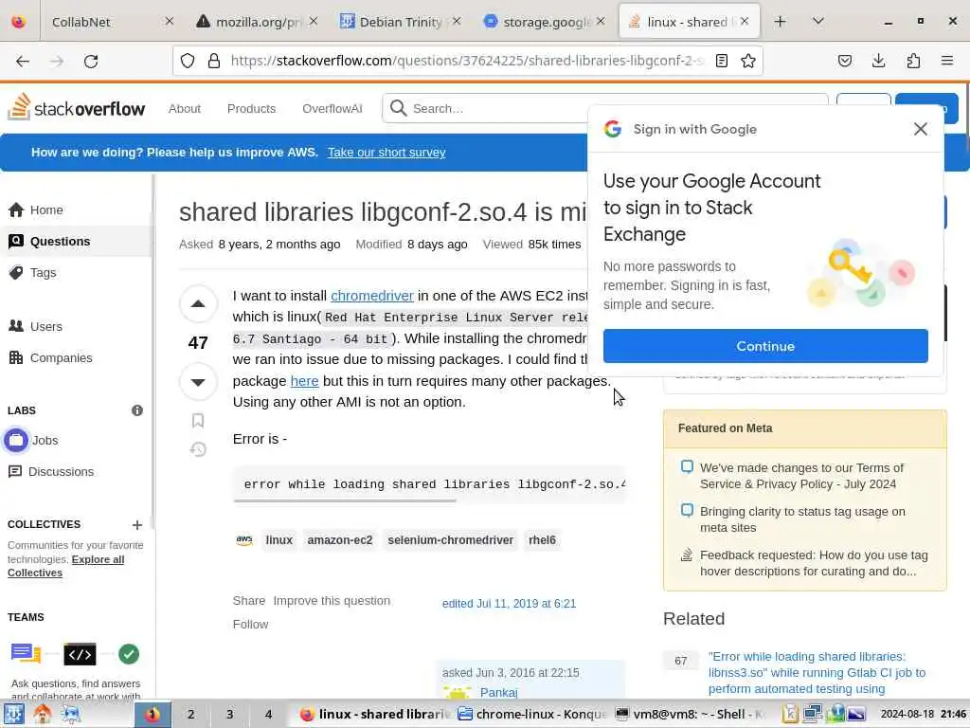Open the tracking protection shield icon
The image size is (970, 728).
(x=188, y=61)
